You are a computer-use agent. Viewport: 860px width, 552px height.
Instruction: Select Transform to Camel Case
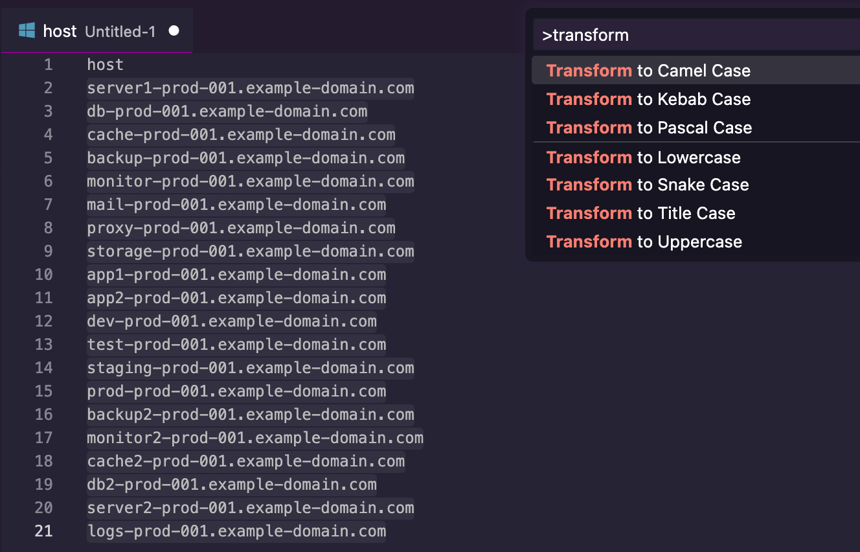tap(648, 71)
